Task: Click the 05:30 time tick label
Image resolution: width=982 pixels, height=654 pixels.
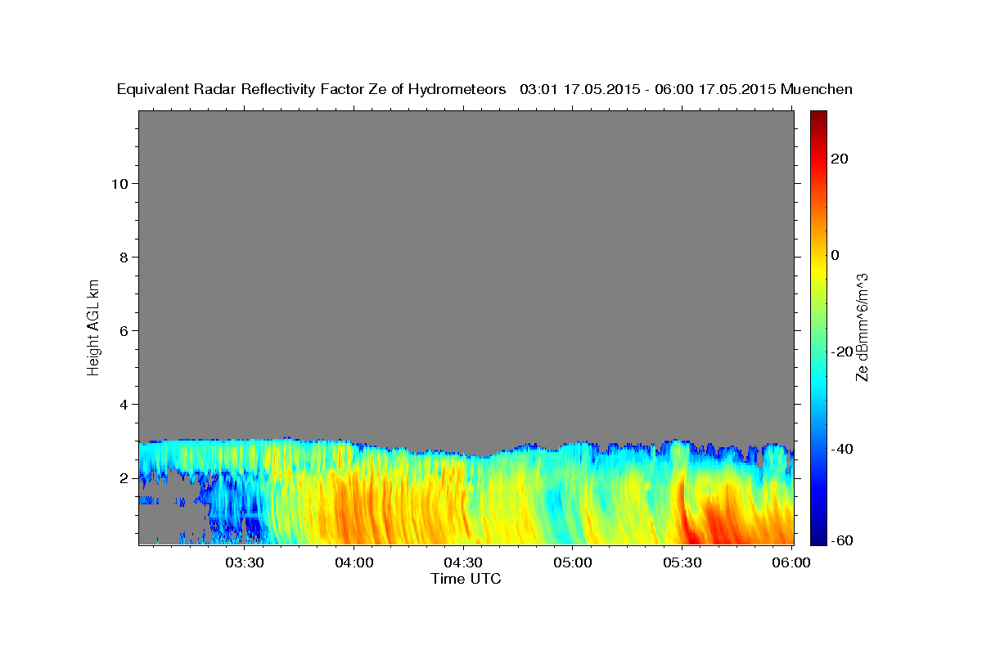Action: tap(682, 562)
